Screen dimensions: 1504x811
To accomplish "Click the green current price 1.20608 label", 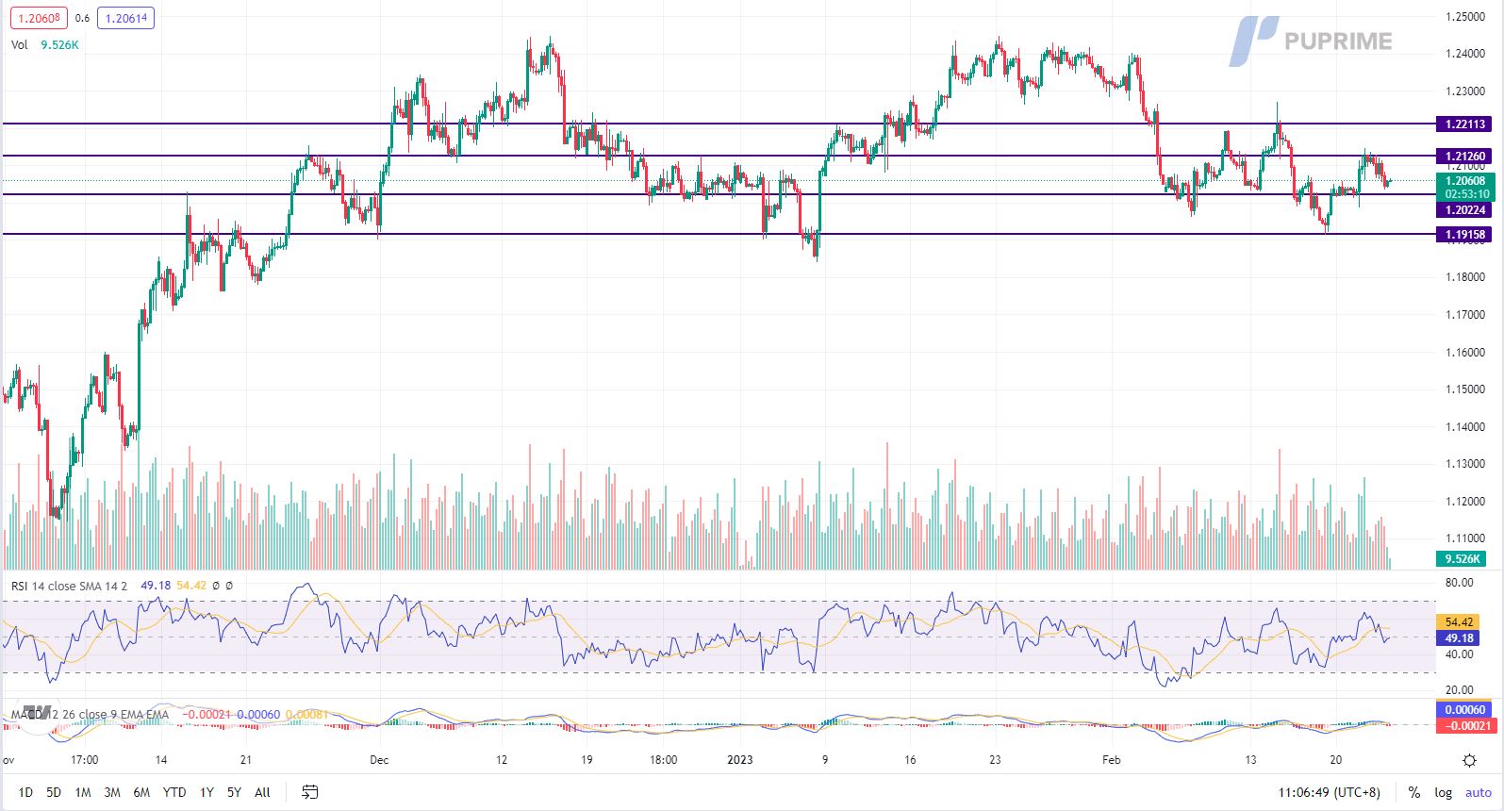I will click(x=1464, y=187).
